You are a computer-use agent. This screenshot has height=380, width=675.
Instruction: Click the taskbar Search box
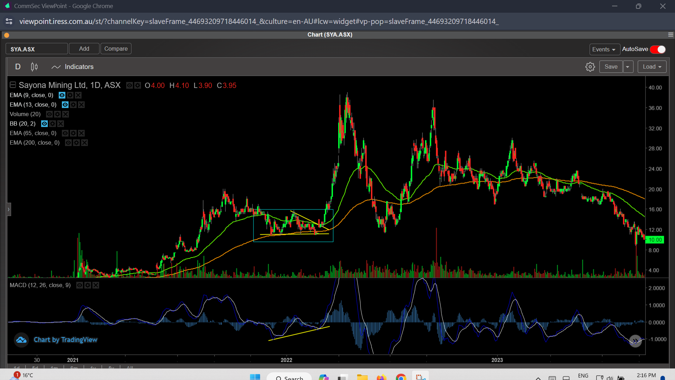289,376
